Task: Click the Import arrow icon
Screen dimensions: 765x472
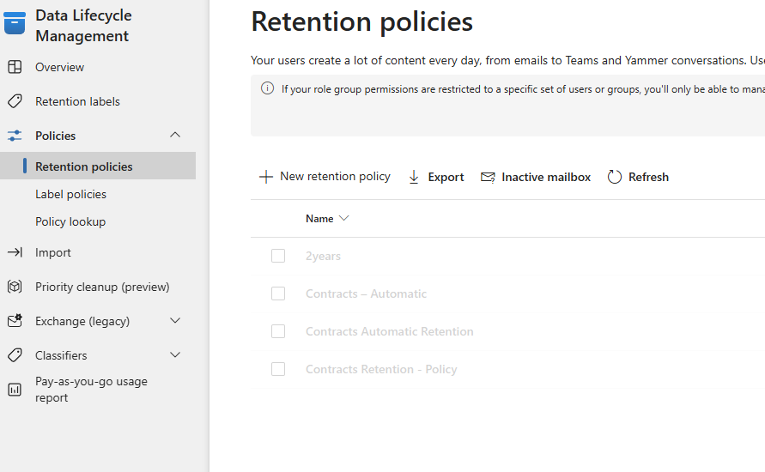Action: 15,252
